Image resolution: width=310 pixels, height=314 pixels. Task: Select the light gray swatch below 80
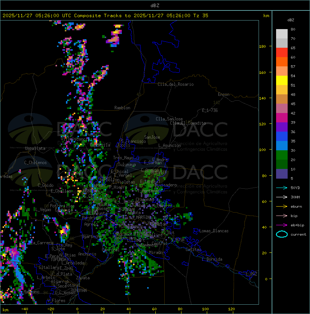(x=282, y=34)
